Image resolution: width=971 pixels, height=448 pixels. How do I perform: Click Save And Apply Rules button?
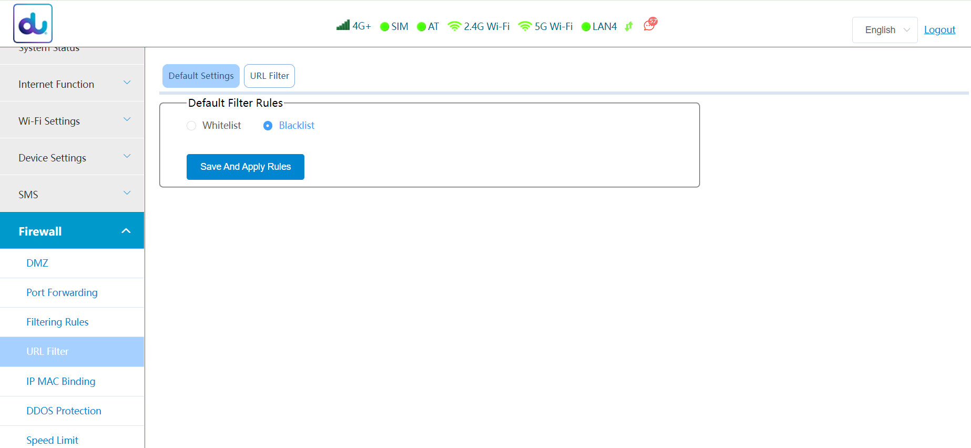pyautogui.click(x=245, y=167)
